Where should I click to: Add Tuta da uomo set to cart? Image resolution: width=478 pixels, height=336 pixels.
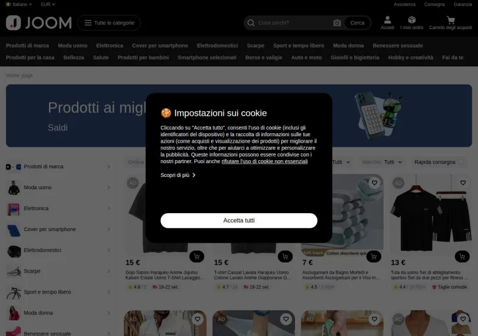point(462,256)
